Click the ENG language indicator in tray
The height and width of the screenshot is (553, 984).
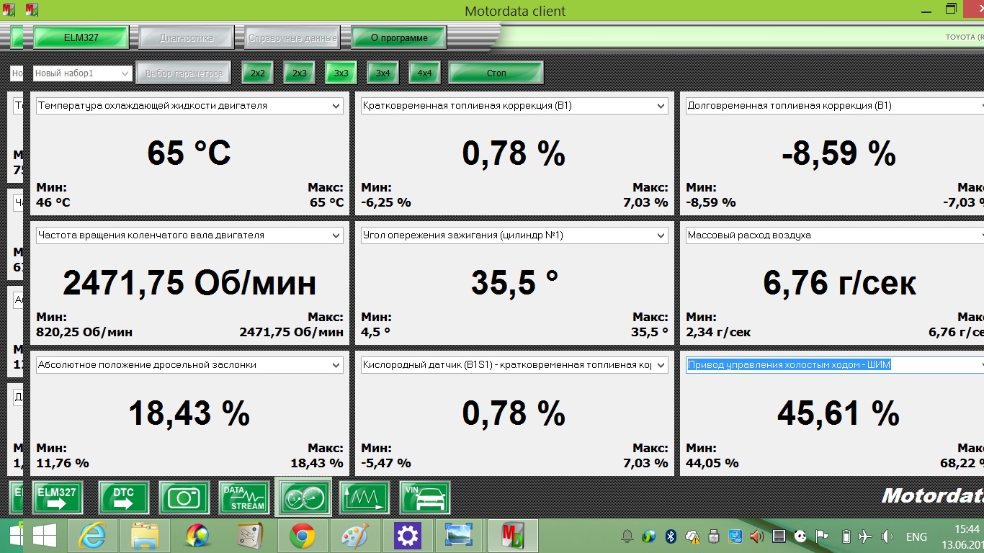click(x=916, y=537)
